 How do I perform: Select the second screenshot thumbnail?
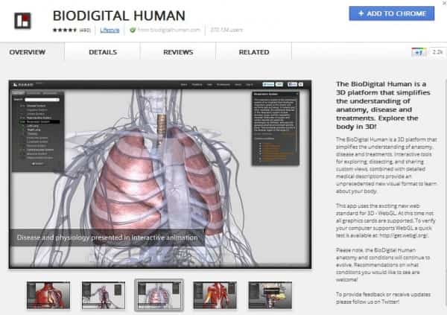pos(104,295)
